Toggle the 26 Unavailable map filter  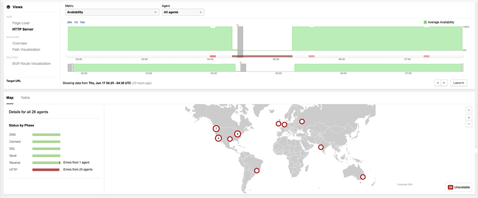pyautogui.click(x=459, y=187)
